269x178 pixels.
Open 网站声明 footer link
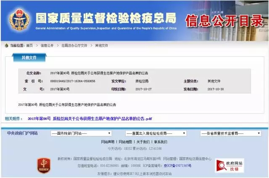point(108,142)
